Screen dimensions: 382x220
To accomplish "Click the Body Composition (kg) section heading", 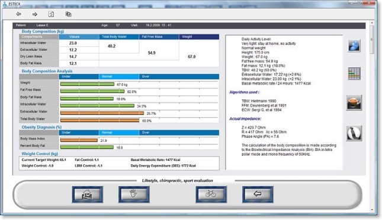I will 43,31.
